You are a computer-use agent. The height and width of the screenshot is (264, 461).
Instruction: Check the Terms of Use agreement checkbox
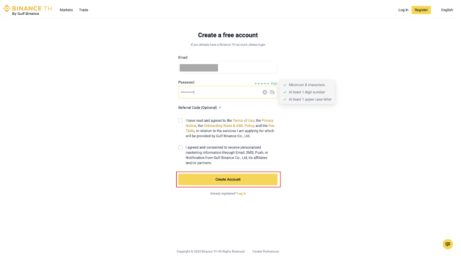click(181, 120)
